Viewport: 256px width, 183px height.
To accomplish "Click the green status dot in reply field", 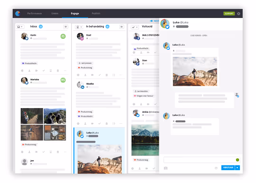I will pos(238,160).
